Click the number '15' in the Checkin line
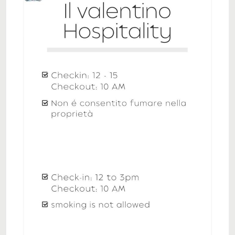This screenshot has width=235, height=235. (x=114, y=75)
